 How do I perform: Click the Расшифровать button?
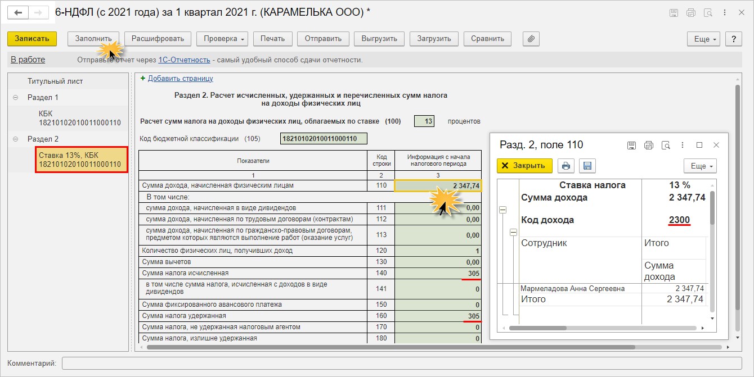[158, 39]
